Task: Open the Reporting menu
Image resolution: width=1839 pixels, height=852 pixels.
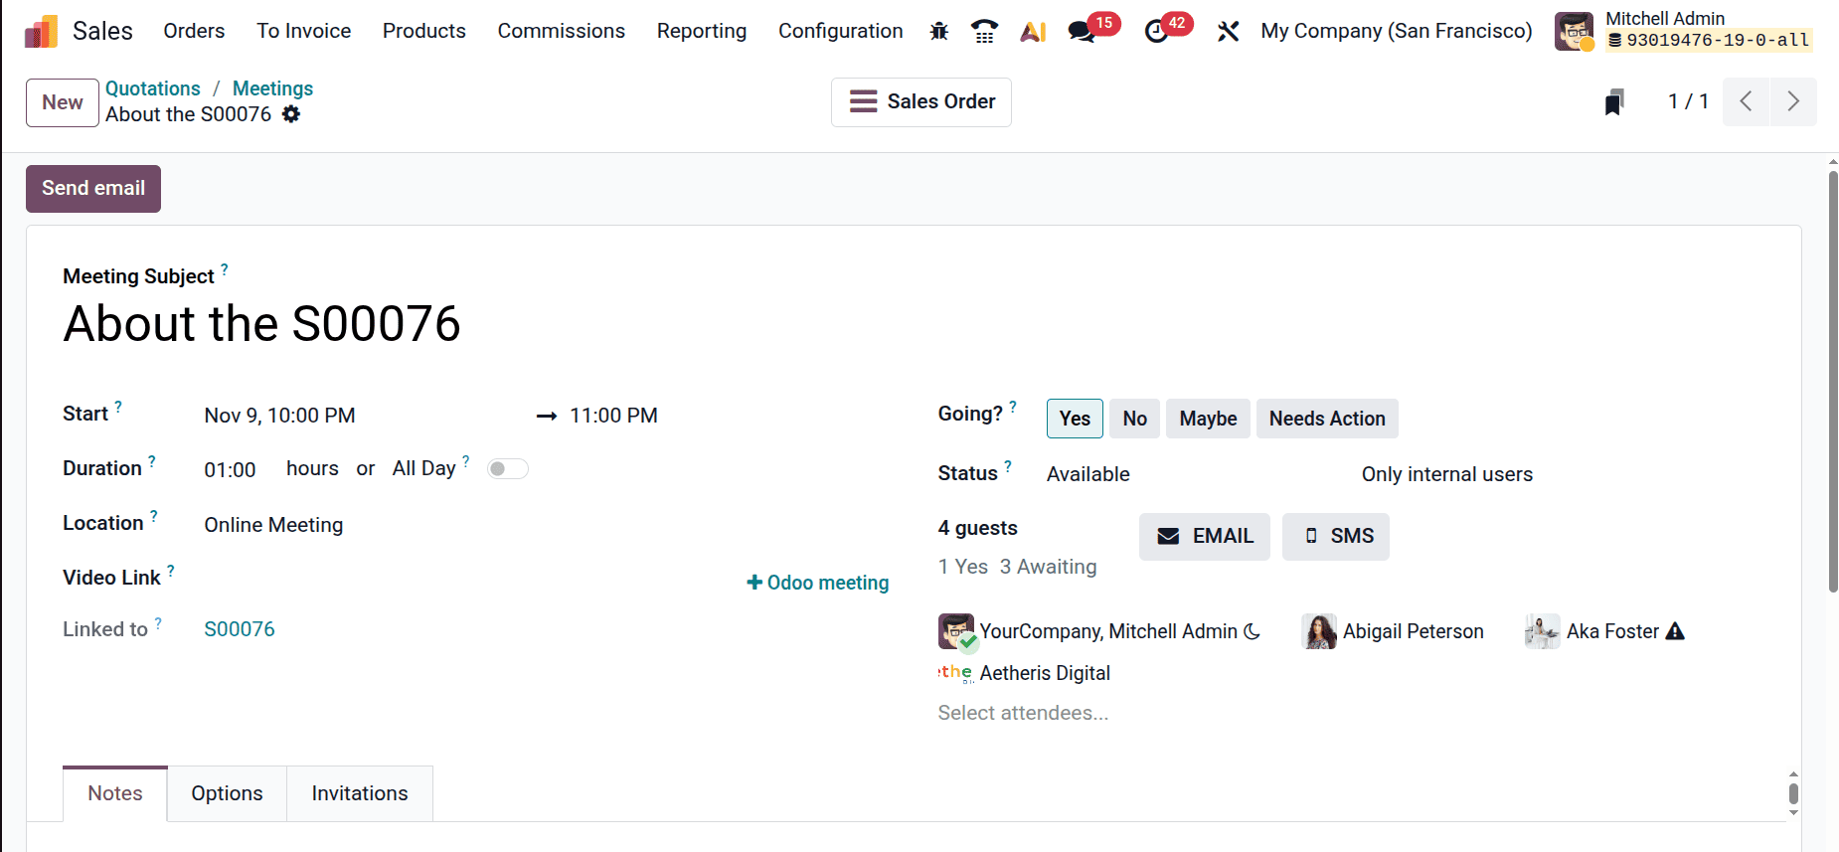Action: click(x=701, y=31)
